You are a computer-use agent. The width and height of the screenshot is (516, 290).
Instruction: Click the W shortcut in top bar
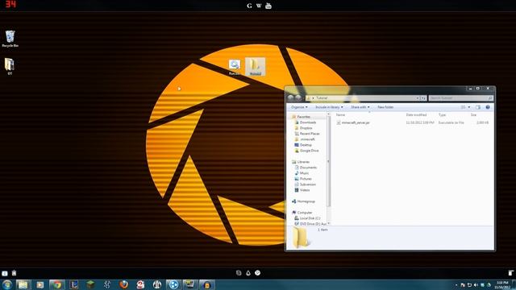pyautogui.click(x=259, y=6)
